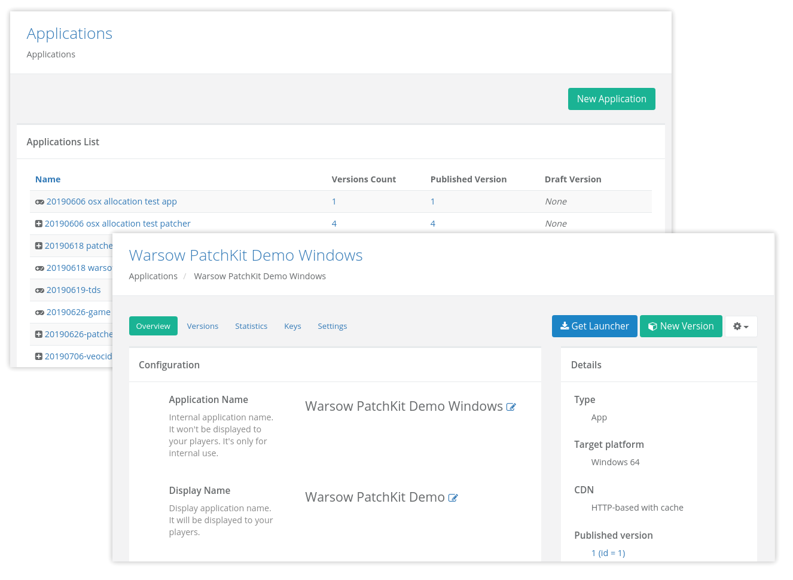This screenshot has height=580, width=793.
Task: Open published version link 1 (id = 1)
Action: tap(608, 552)
